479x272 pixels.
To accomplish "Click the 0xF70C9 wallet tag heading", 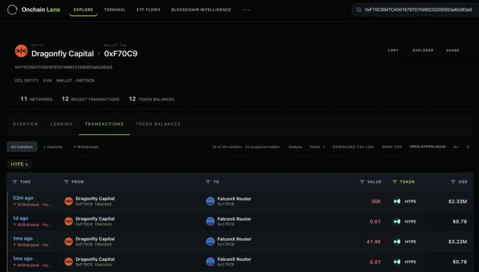I will (121, 54).
